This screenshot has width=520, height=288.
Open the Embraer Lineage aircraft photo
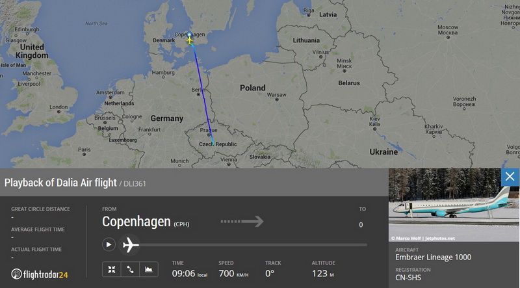pyautogui.click(x=453, y=205)
